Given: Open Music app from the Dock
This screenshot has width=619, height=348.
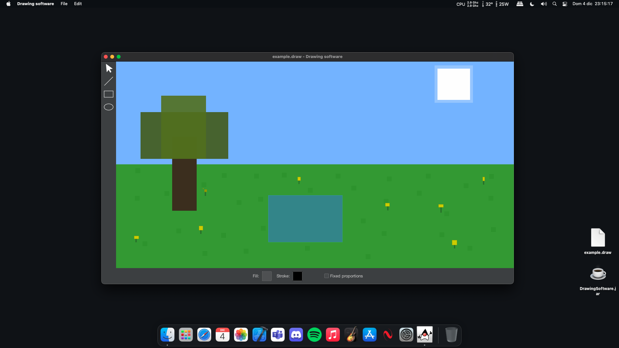Looking at the screenshot, I should [x=333, y=335].
